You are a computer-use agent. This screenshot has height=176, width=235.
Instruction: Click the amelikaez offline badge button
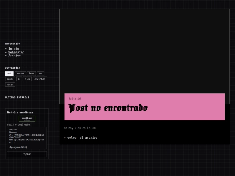(27, 119)
